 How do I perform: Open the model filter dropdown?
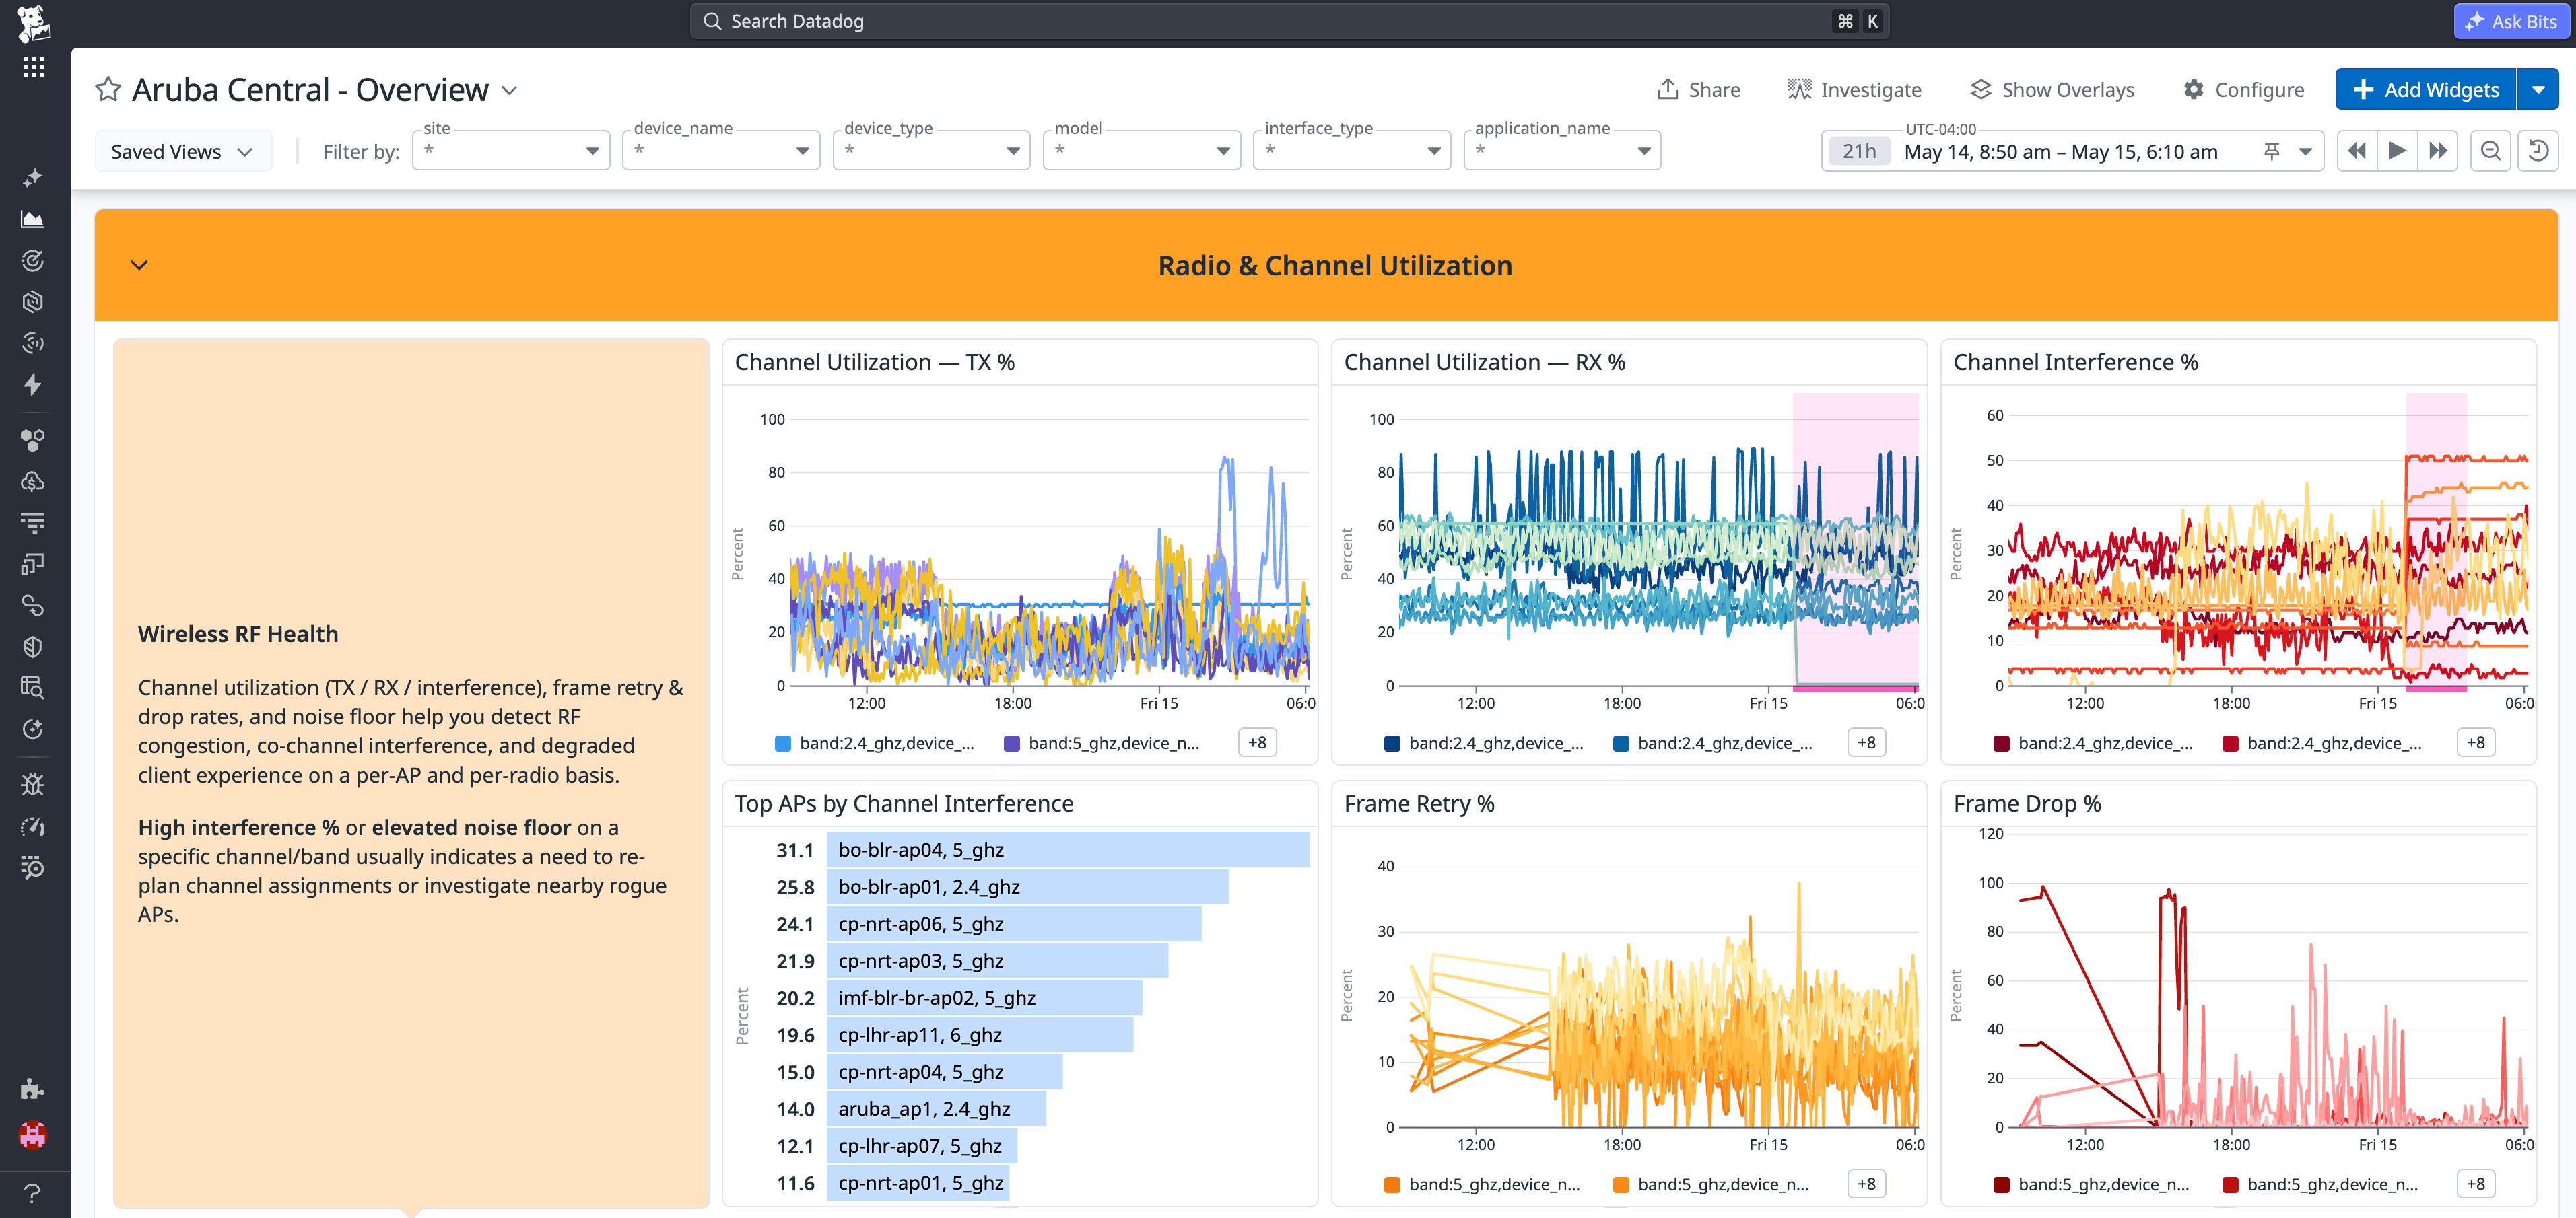1142,151
